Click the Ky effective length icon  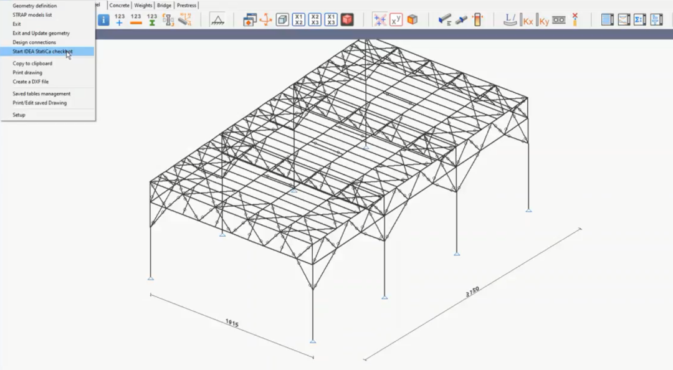pos(543,20)
